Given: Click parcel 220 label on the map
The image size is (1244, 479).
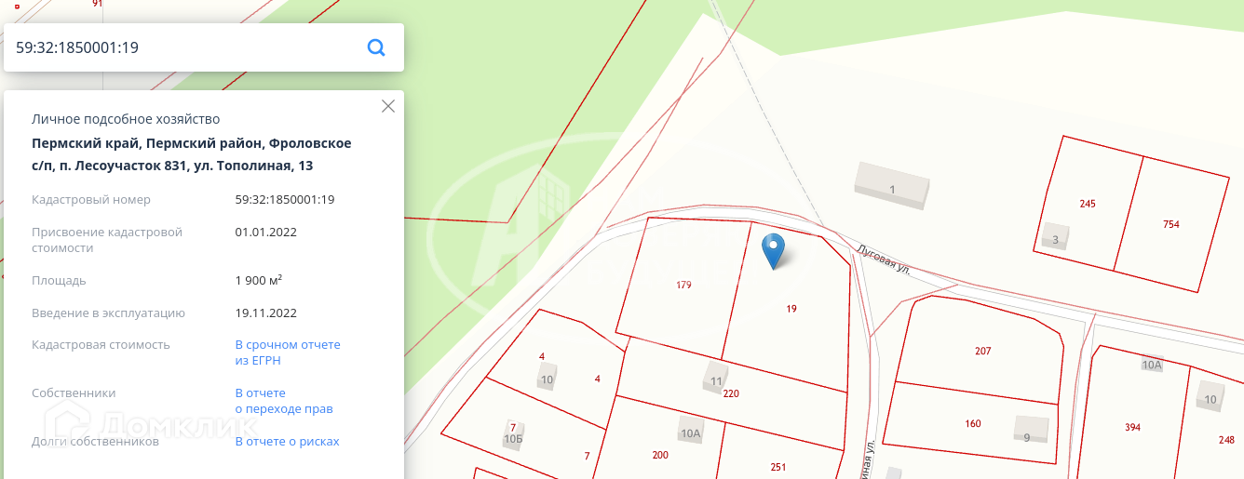Looking at the screenshot, I should tap(731, 393).
